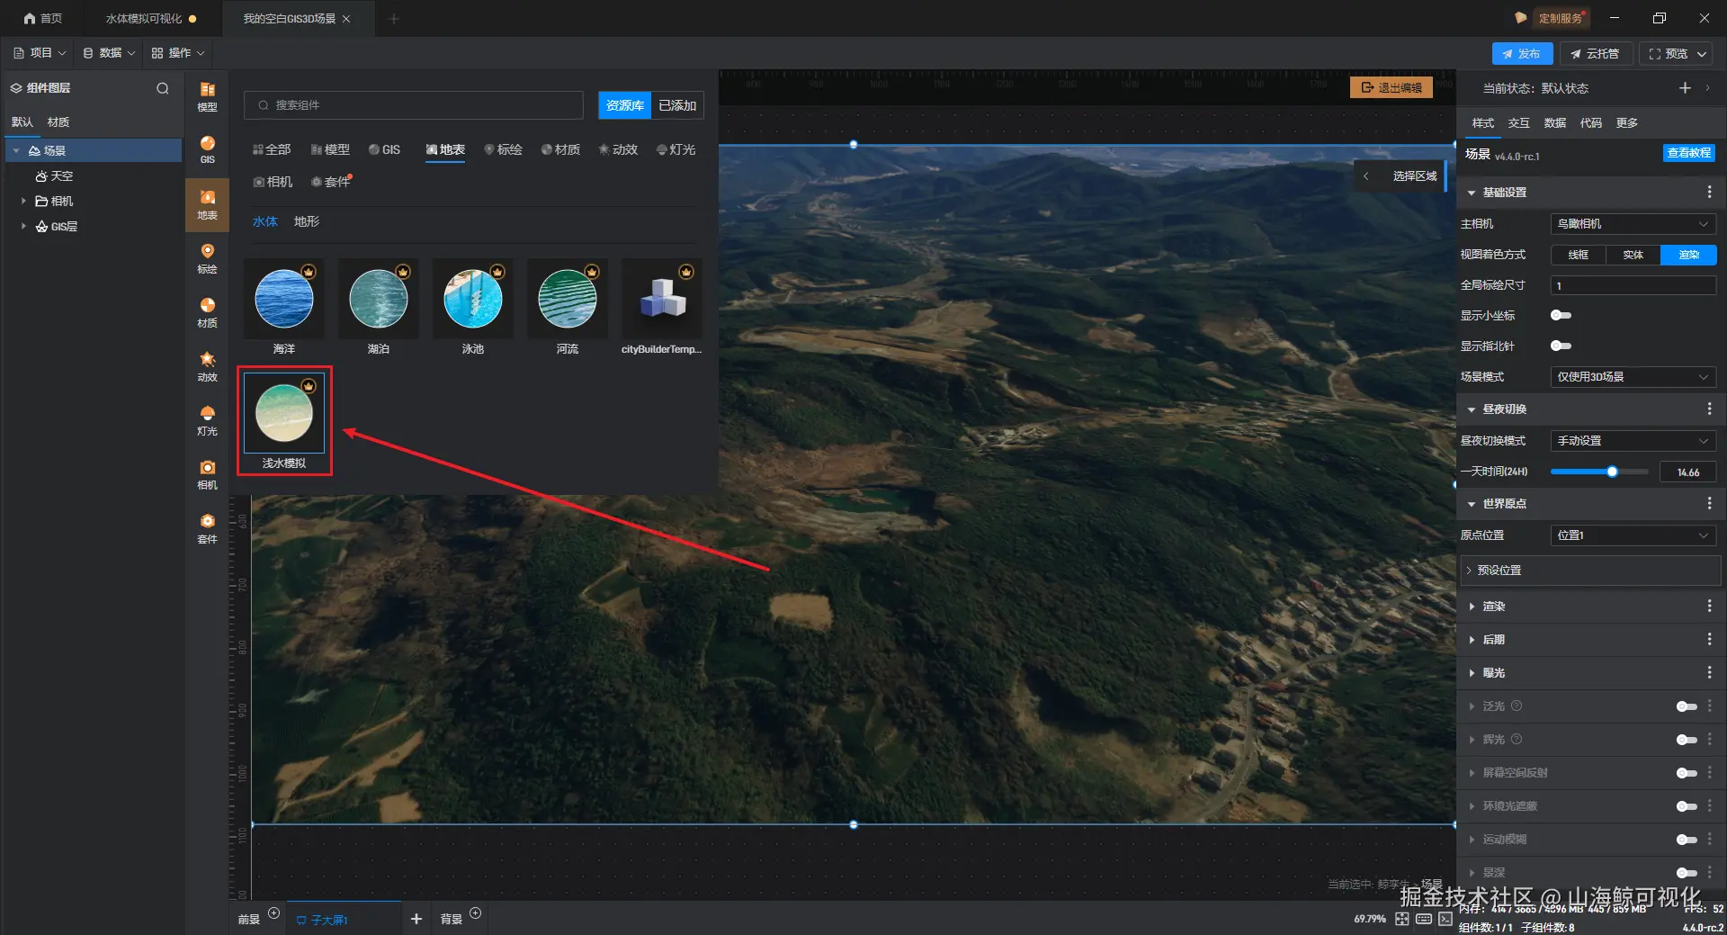Open the GIS sidebar category
Screen dimensions: 1727x935
point(207,149)
